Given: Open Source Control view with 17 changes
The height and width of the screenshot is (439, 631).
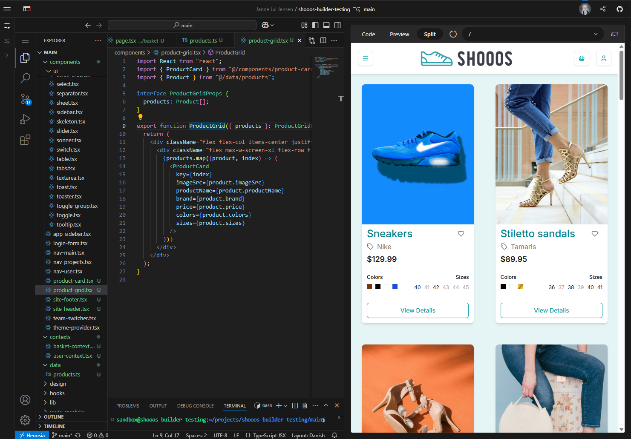Looking at the screenshot, I should click(25, 99).
